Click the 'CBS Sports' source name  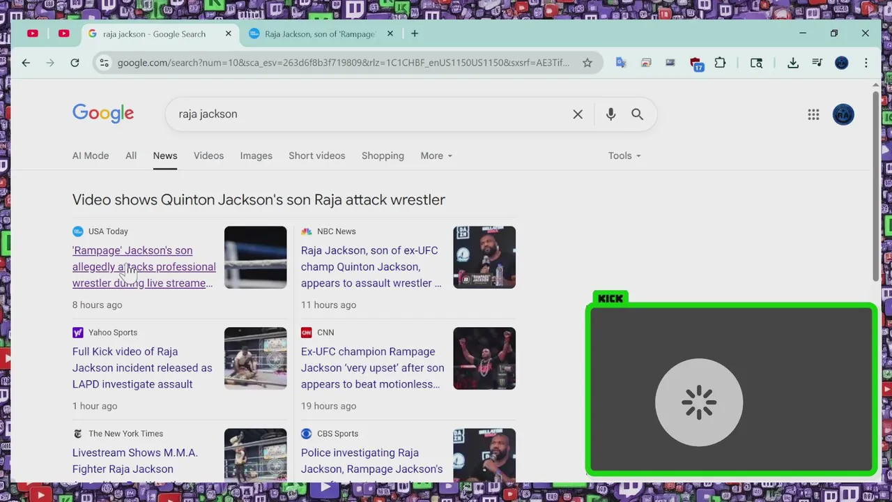pyautogui.click(x=337, y=434)
